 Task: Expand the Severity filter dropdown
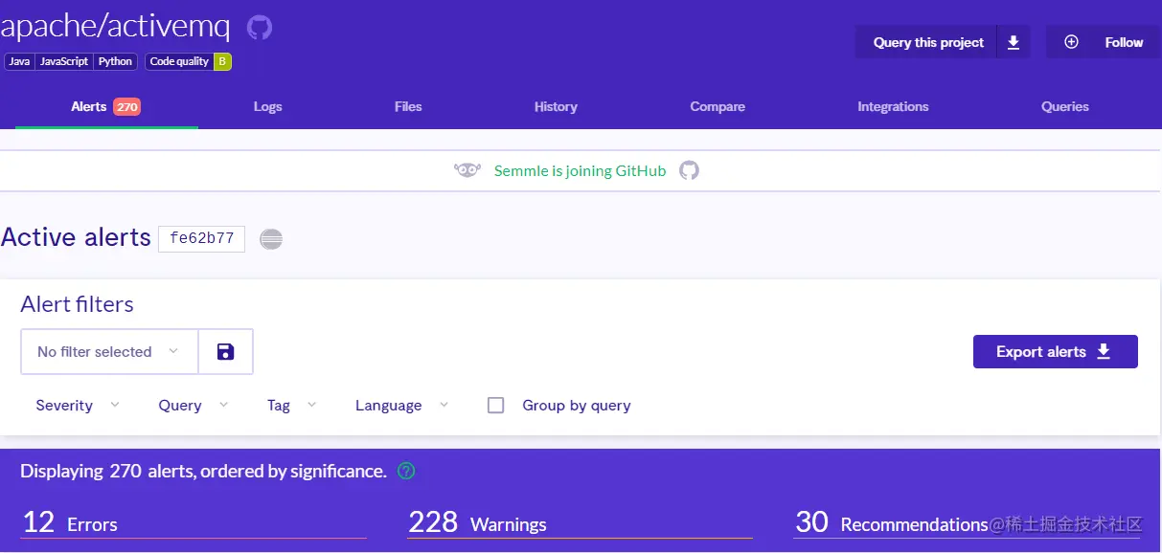[79, 405]
